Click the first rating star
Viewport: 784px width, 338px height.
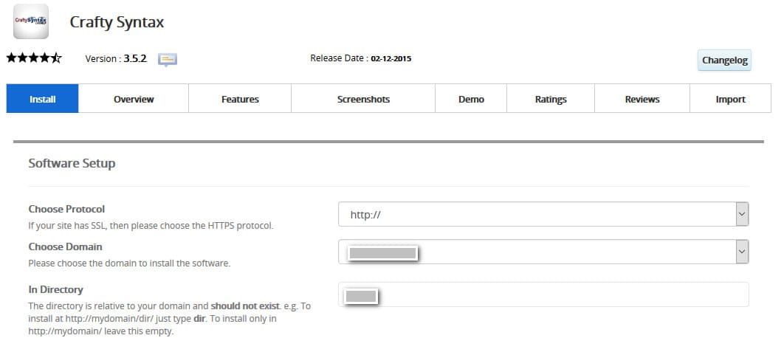12,58
